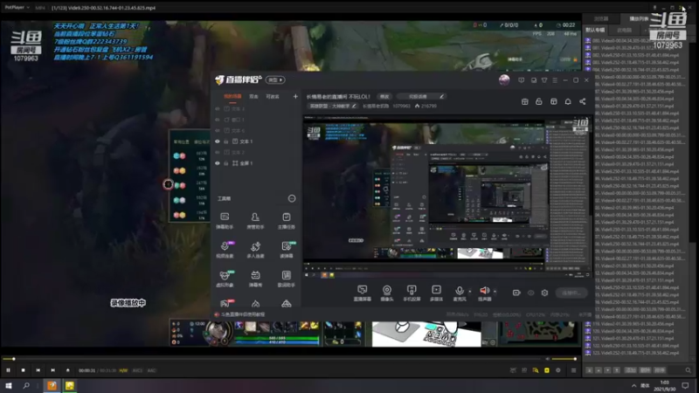
Task: Toggle visibility of 文本 6 source
Action: (x=218, y=130)
